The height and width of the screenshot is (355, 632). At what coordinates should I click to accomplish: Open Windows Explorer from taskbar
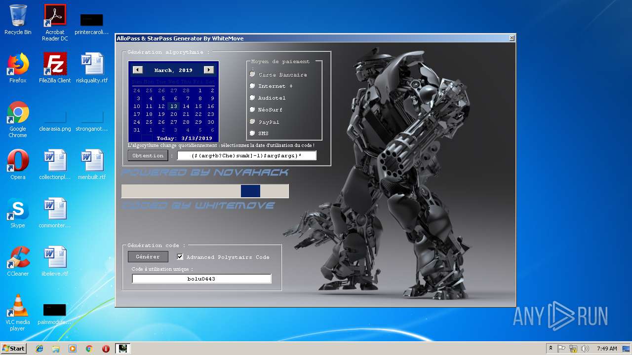click(x=56, y=349)
